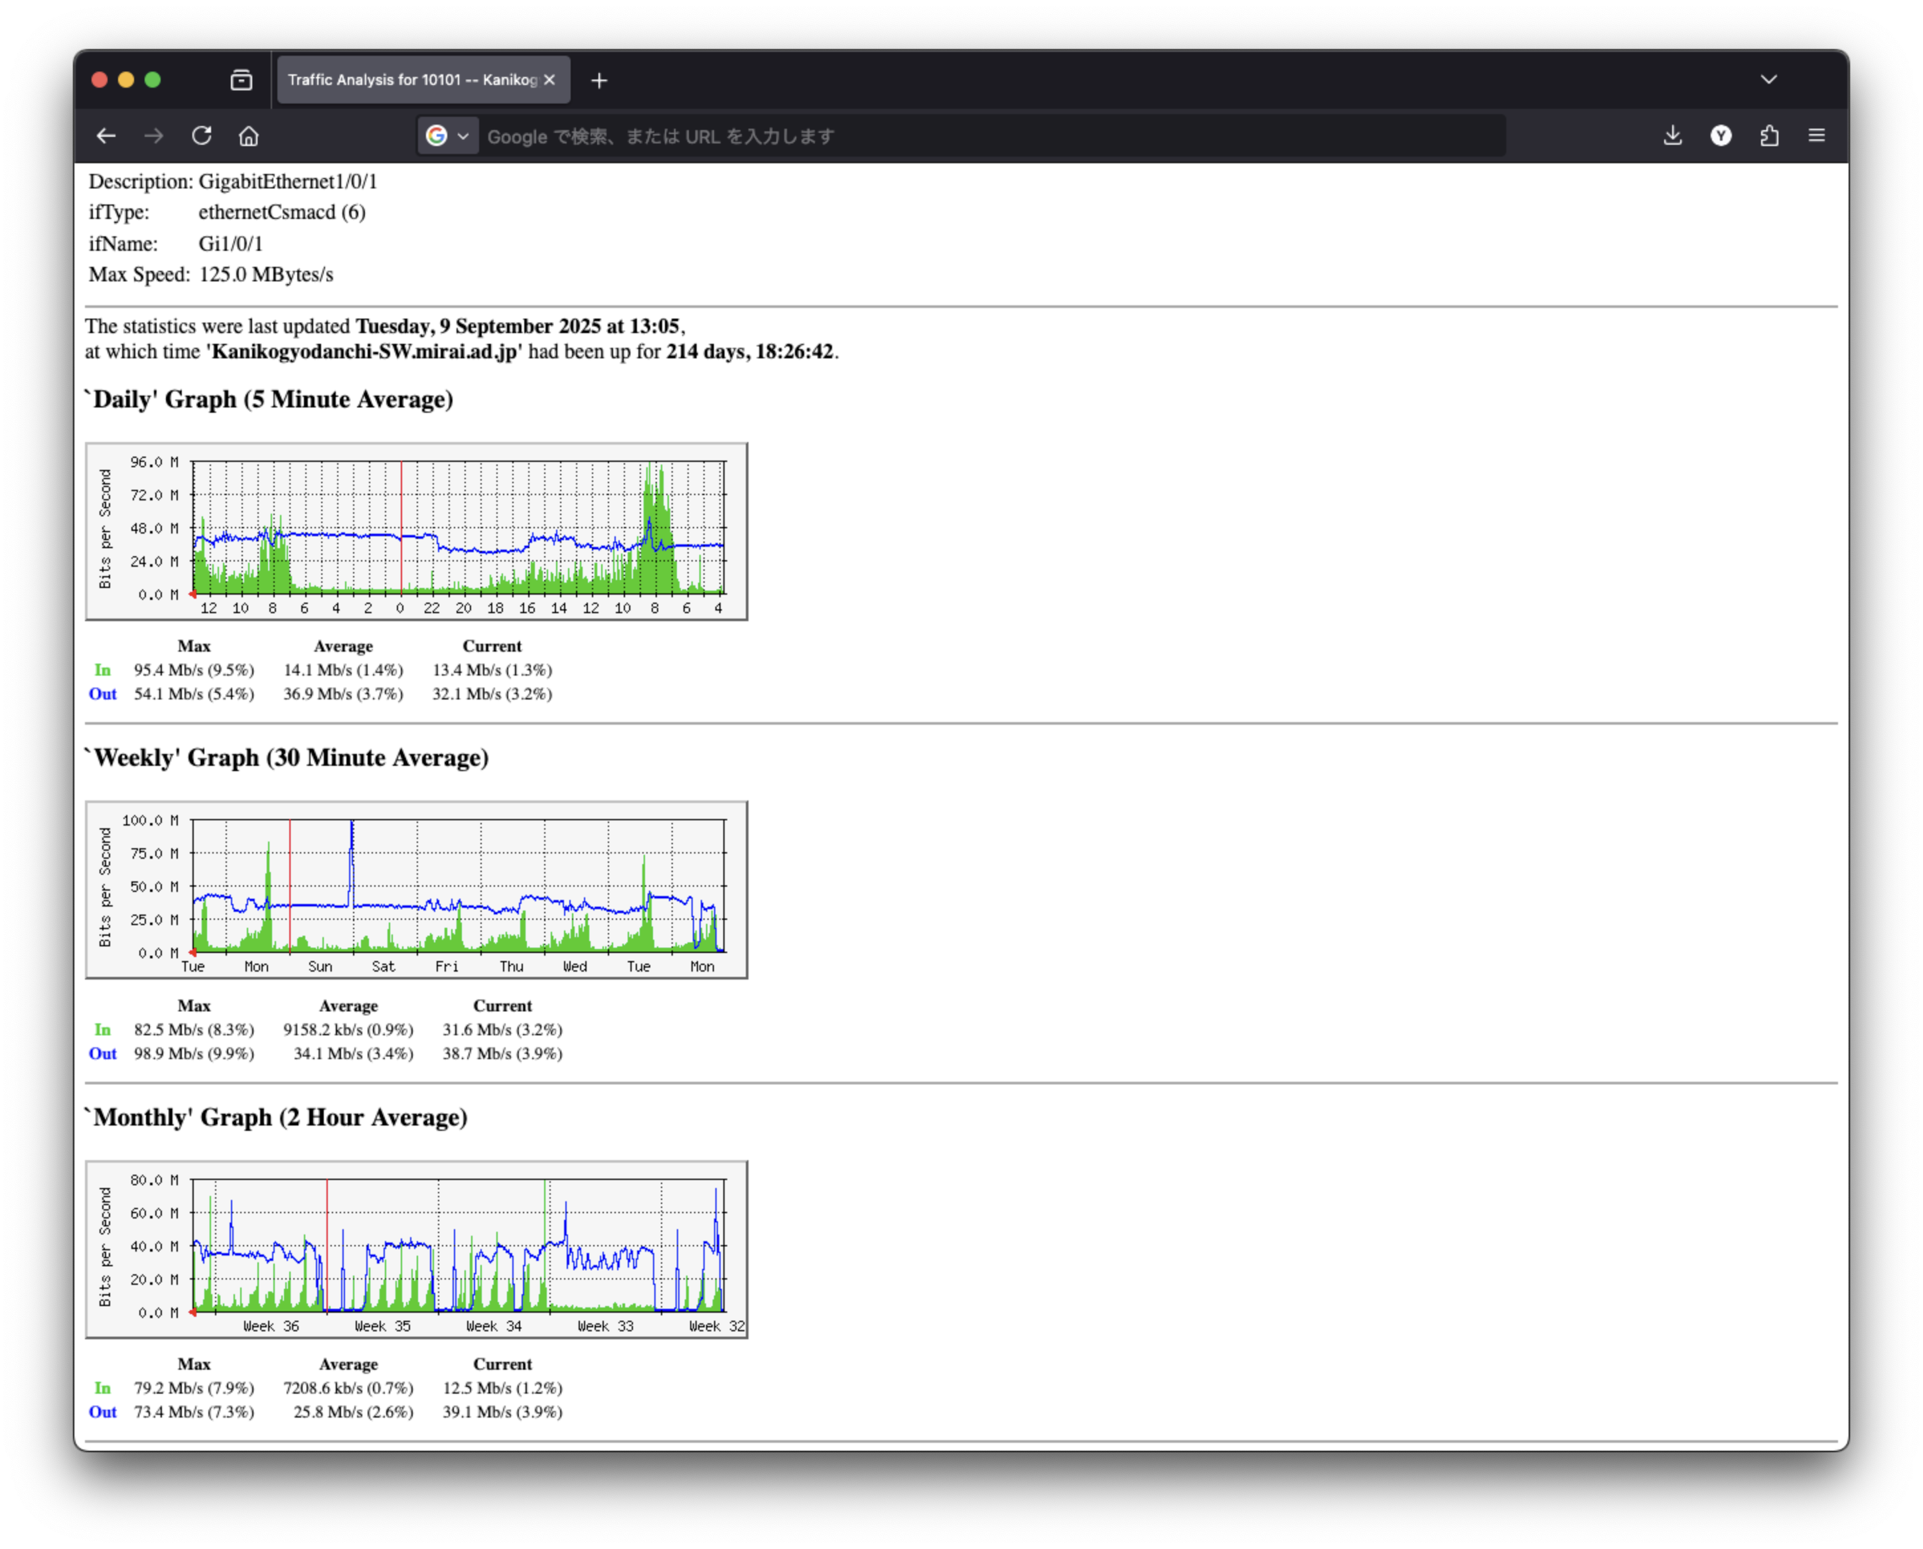The width and height of the screenshot is (1923, 1549).
Task: Expand the Google search engine dropdown
Action: point(448,135)
